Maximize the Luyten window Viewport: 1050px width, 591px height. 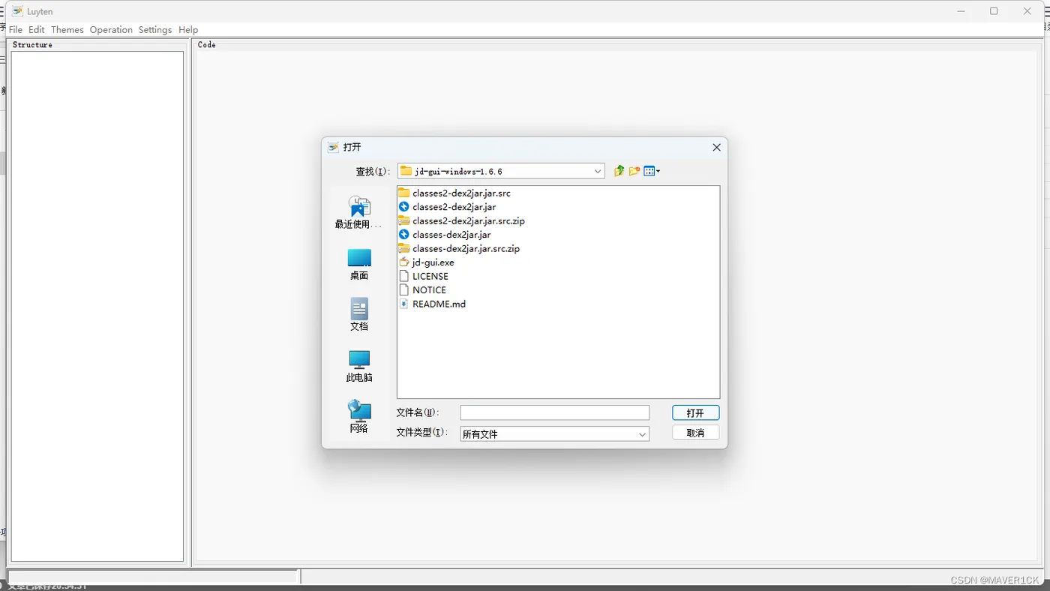coord(994,11)
